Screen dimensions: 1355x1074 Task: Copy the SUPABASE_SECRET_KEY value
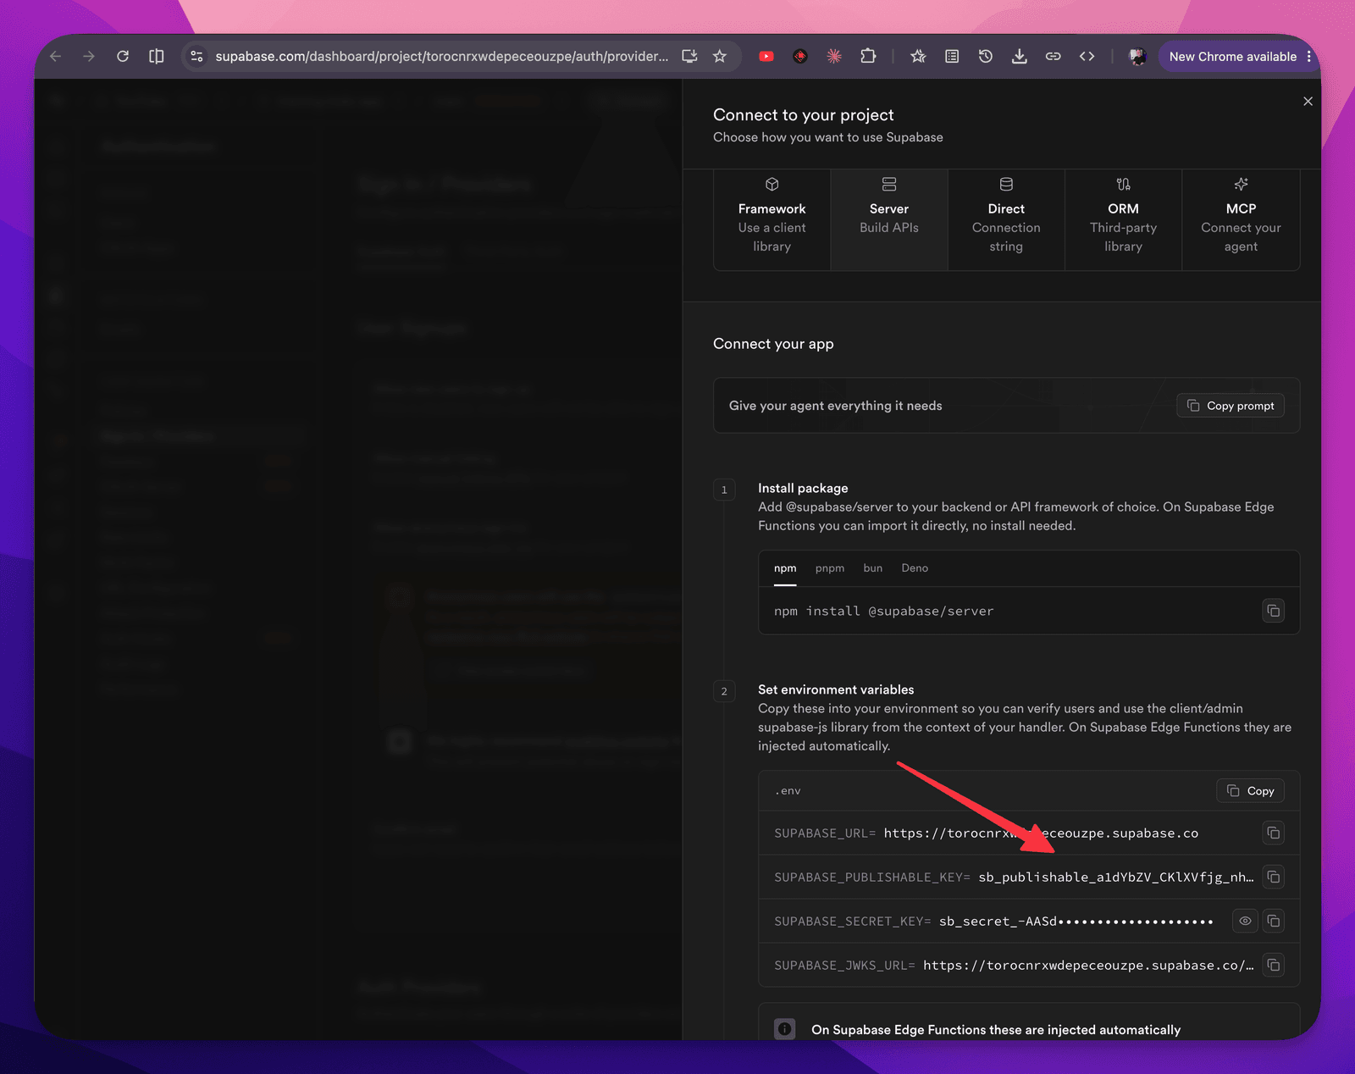click(1273, 921)
